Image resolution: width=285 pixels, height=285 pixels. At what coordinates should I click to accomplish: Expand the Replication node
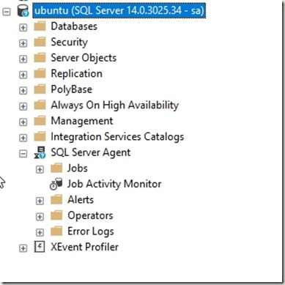pos(23,75)
